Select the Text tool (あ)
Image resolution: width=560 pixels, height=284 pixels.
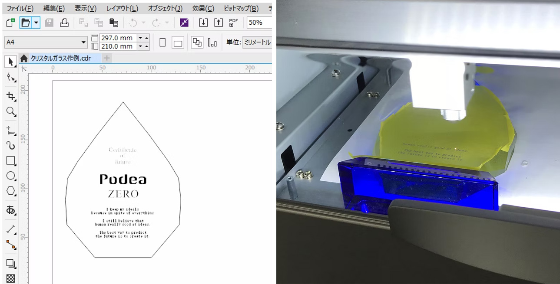(x=11, y=210)
